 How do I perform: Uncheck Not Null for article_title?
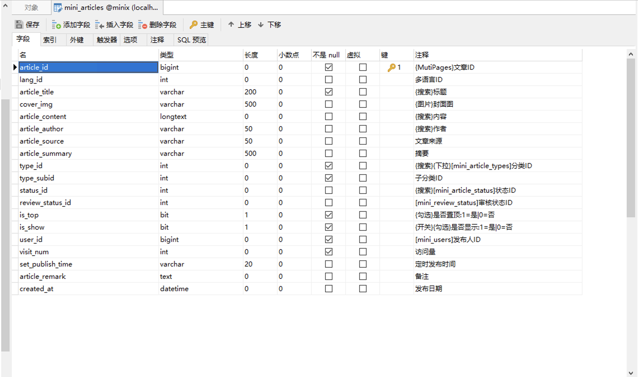pyautogui.click(x=329, y=92)
